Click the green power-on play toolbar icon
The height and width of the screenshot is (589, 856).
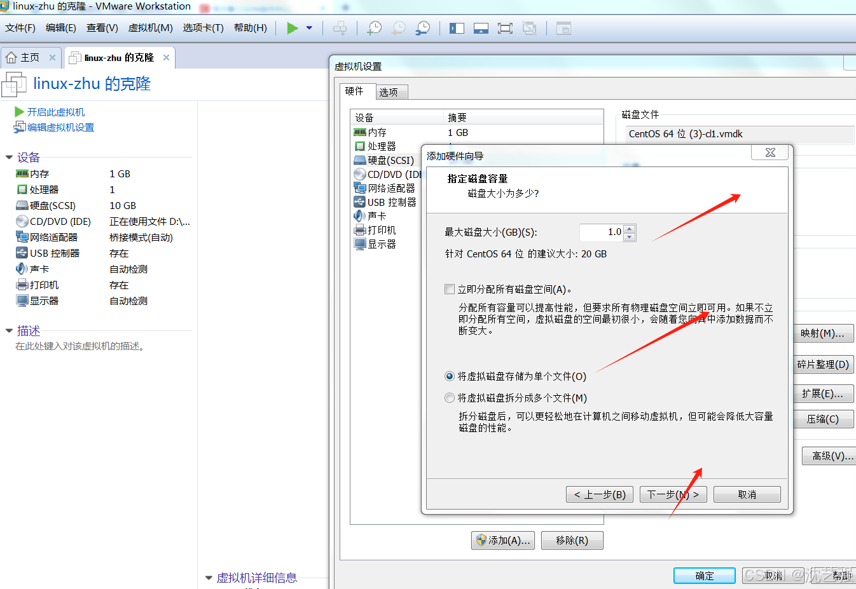[292, 28]
